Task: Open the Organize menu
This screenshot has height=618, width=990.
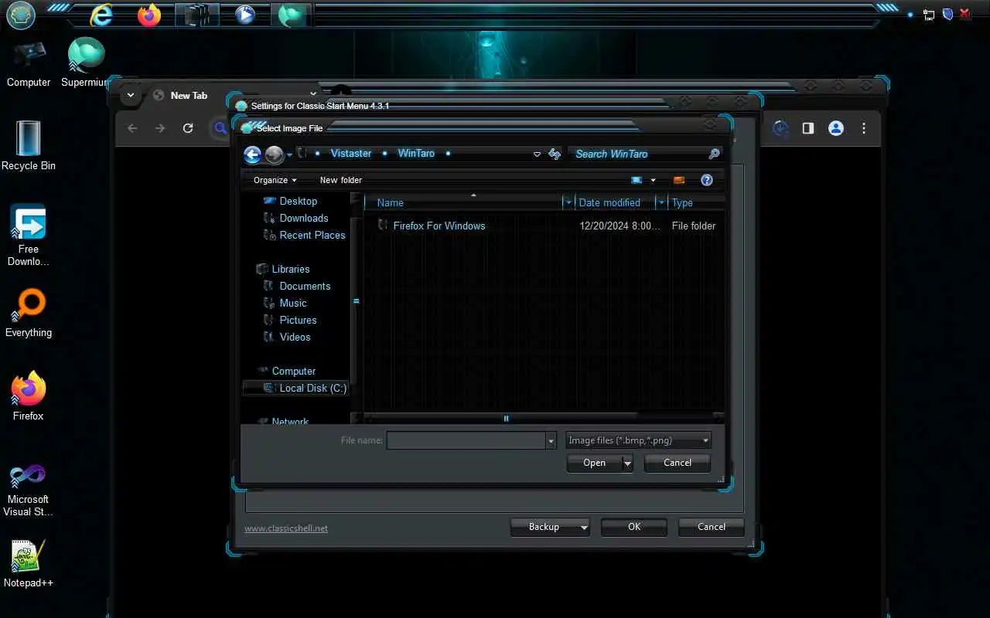Action: pyautogui.click(x=275, y=180)
